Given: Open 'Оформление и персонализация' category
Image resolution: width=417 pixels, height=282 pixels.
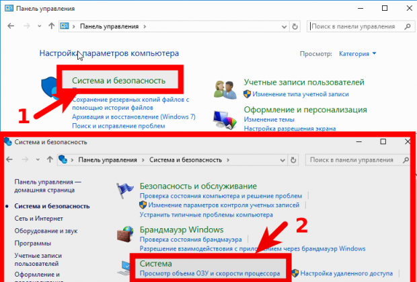Looking at the screenshot, I should [x=305, y=110].
